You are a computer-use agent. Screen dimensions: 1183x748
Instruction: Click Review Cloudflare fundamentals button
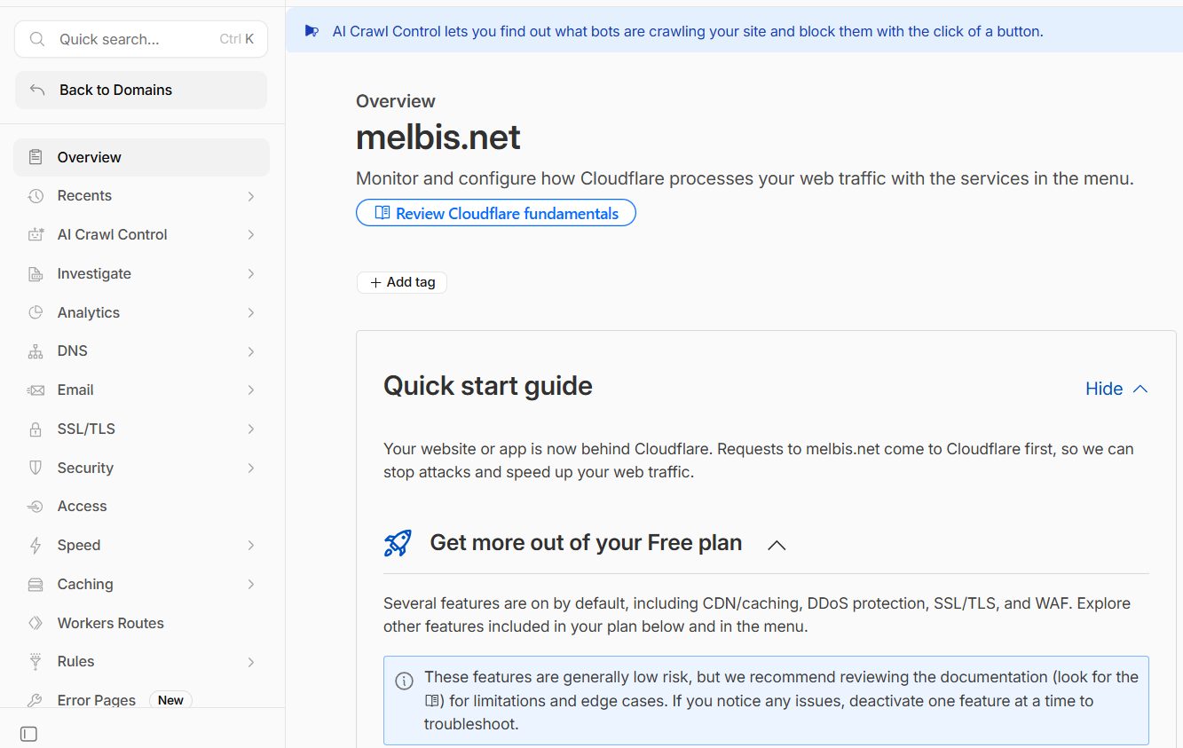(x=496, y=213)
